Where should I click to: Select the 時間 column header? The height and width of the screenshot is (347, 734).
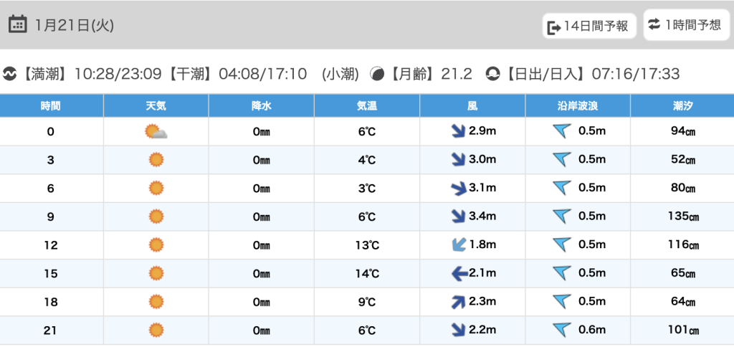tap(51, 105)
